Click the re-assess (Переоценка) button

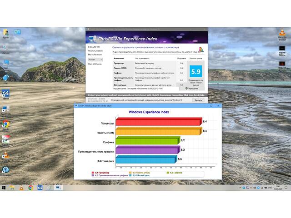[x=192, y=89]
